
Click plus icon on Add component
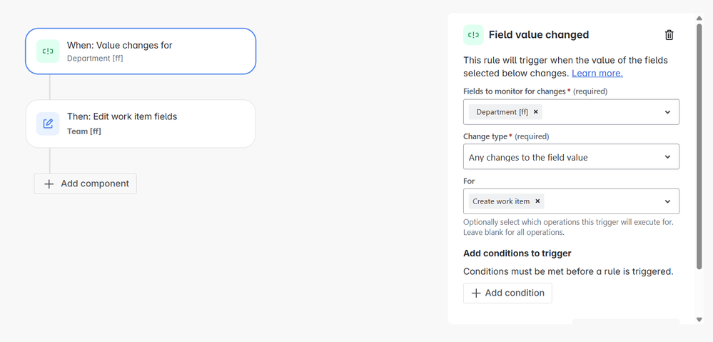[49, 183]
